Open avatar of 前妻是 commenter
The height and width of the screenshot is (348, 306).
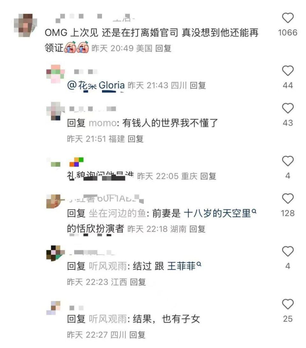54,201
